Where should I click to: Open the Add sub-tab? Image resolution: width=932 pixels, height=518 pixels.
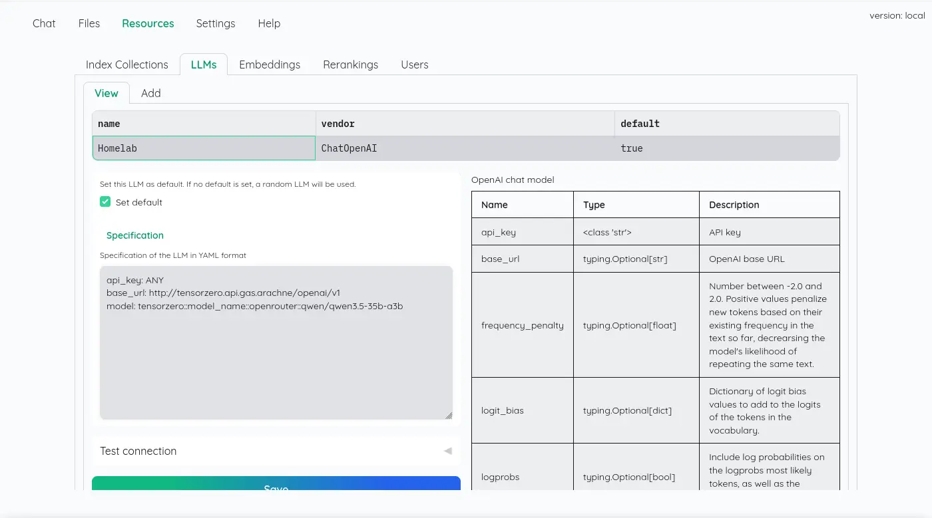150,93
